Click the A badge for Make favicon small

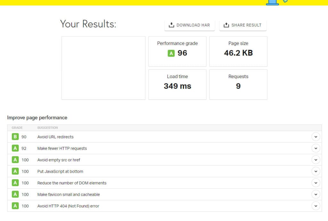(15, 194)
